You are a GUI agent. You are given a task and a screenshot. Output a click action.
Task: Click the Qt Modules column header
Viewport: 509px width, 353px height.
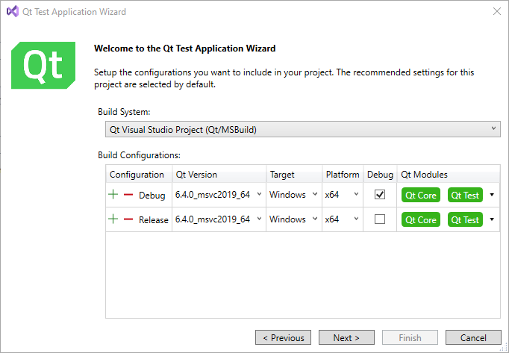pos(449,175)
